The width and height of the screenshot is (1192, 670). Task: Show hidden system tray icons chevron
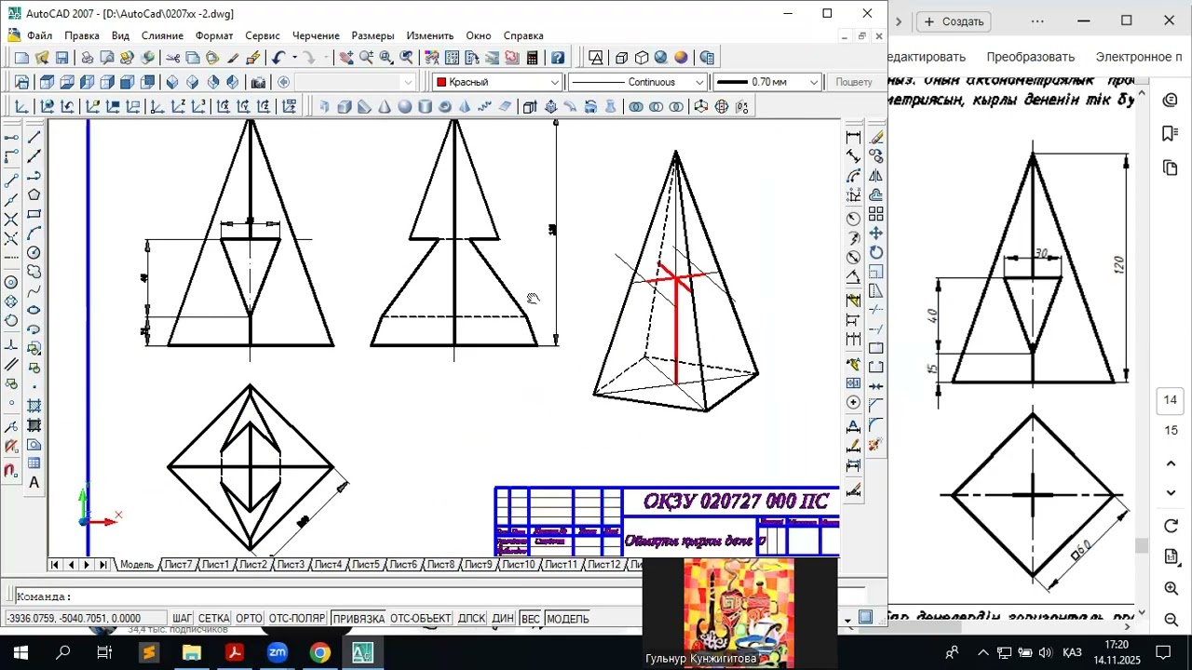pos(982,652)
